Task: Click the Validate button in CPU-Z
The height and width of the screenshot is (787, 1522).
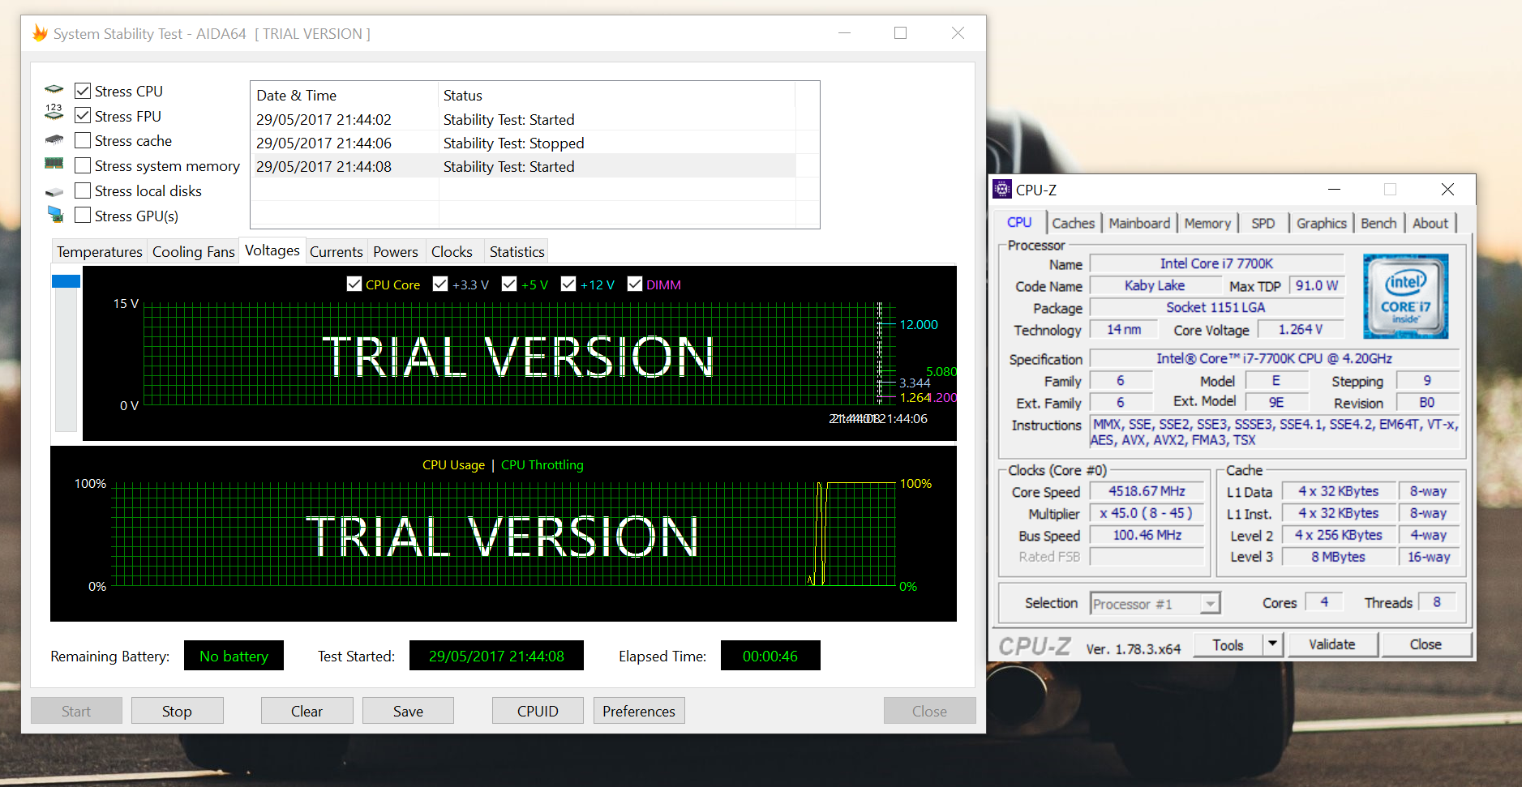Action: pos(1331,644)
